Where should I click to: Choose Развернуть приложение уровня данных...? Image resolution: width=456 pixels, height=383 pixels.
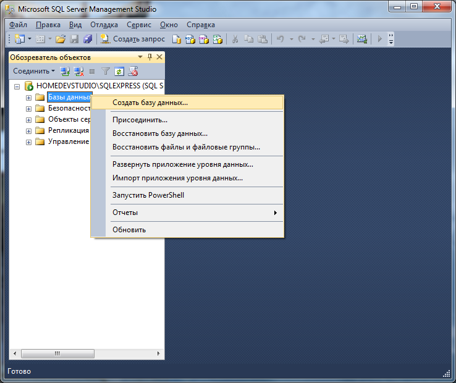[187, 164]
